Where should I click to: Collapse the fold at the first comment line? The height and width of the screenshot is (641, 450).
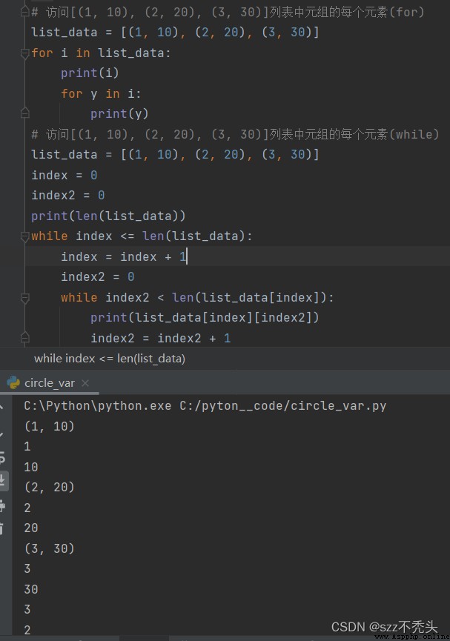pos(25,13)
